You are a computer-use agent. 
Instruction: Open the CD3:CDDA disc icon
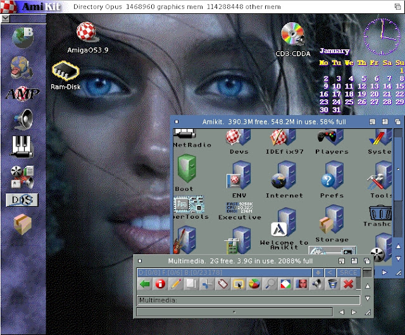(x=292, y=34)
